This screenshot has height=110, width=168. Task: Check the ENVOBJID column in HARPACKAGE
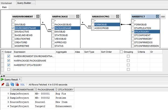(53, 32)
